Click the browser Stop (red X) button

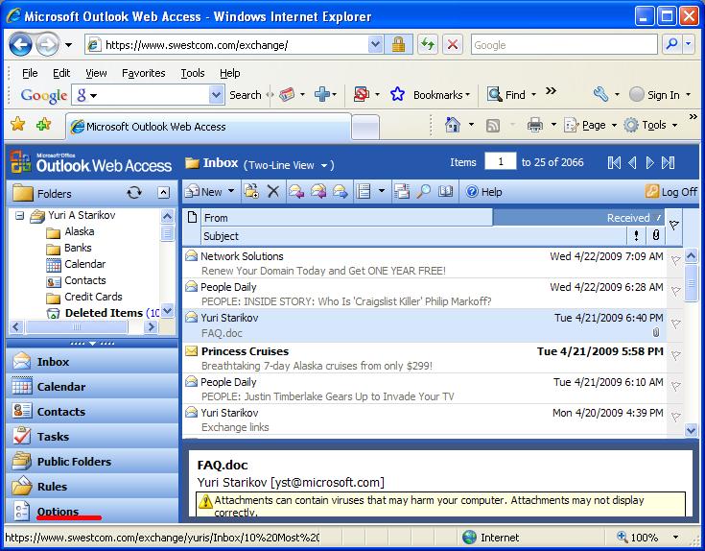tap(453, 44)
